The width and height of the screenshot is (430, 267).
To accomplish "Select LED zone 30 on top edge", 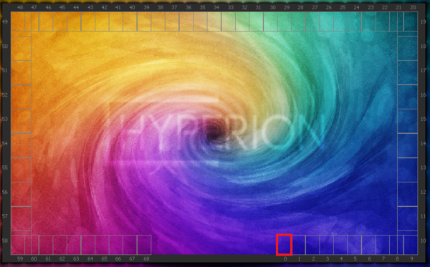I will coord(270,21).
